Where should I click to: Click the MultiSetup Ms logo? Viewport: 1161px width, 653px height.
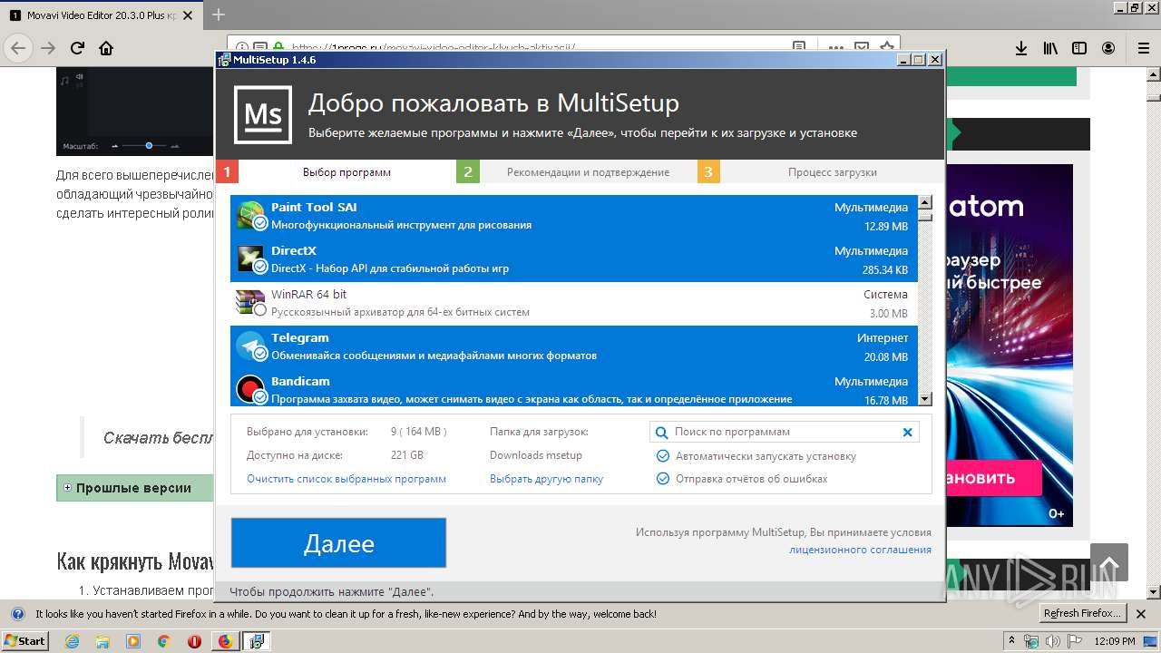[263, 115]
